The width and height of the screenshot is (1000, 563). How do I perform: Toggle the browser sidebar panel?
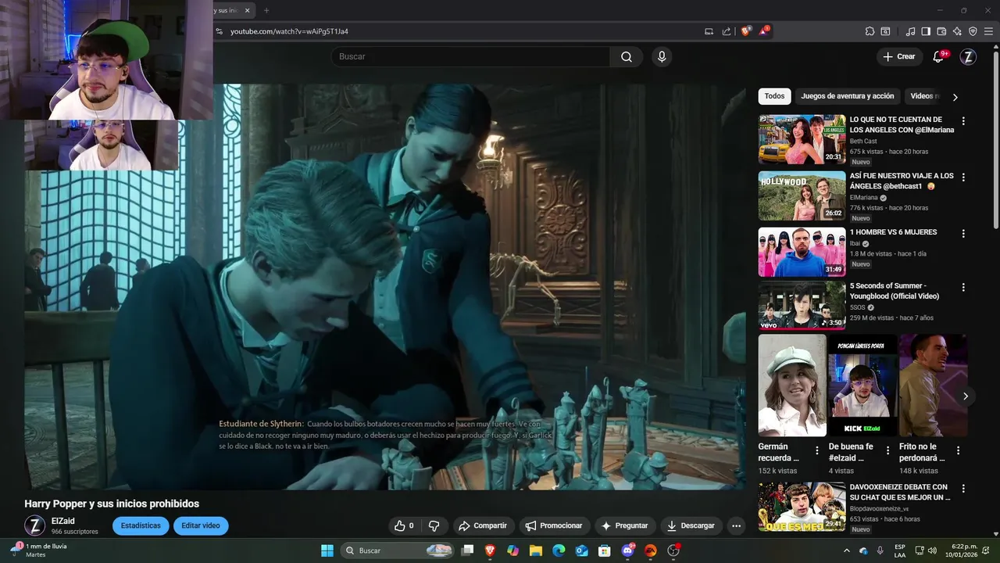(926, 31)
